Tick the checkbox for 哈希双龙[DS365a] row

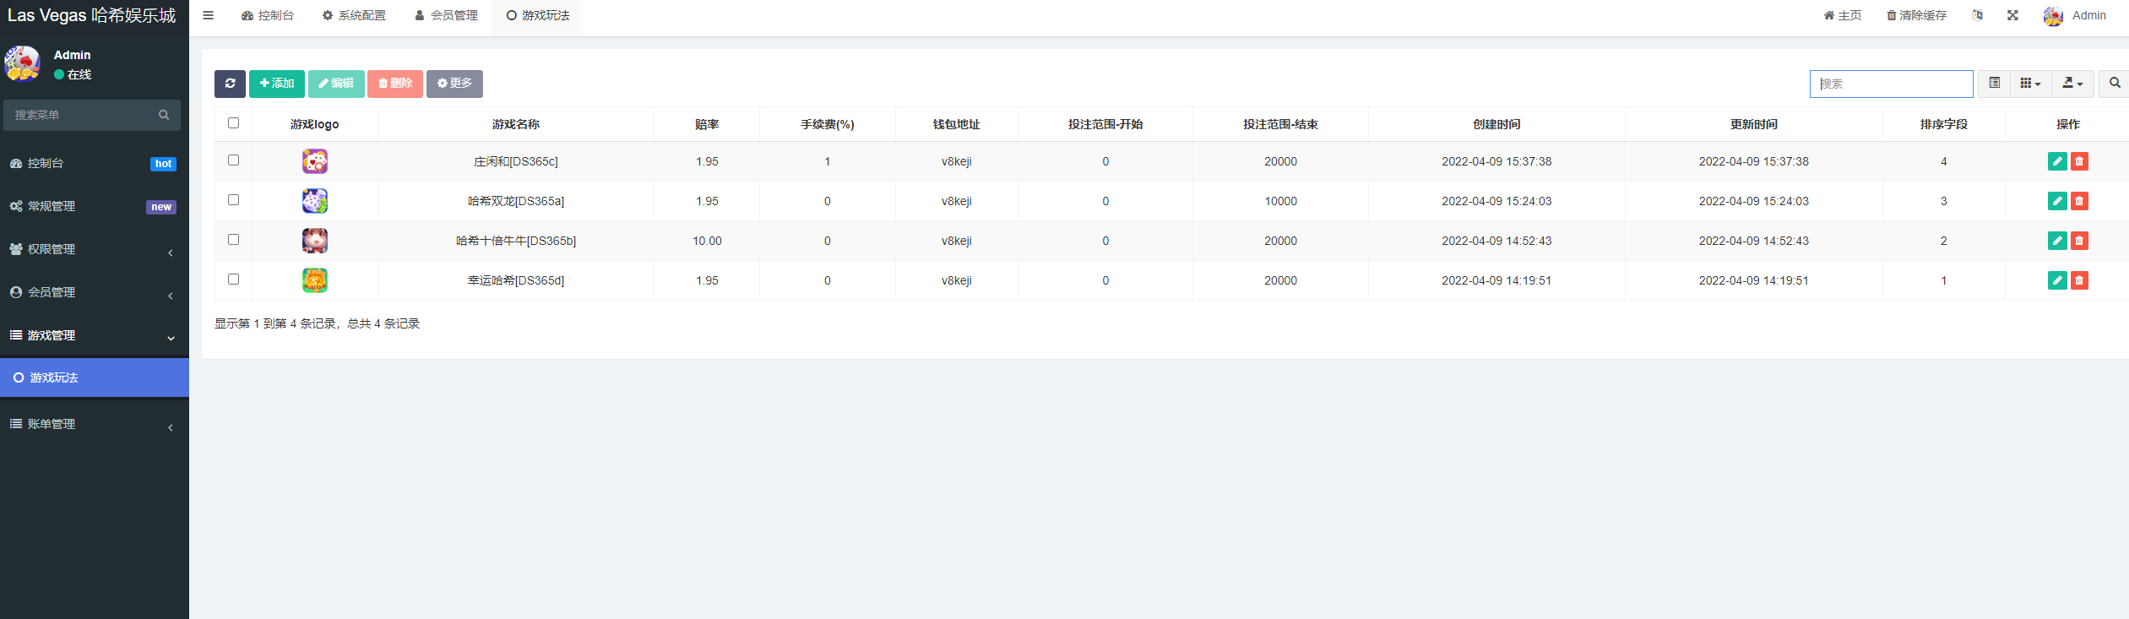(234, 200)
